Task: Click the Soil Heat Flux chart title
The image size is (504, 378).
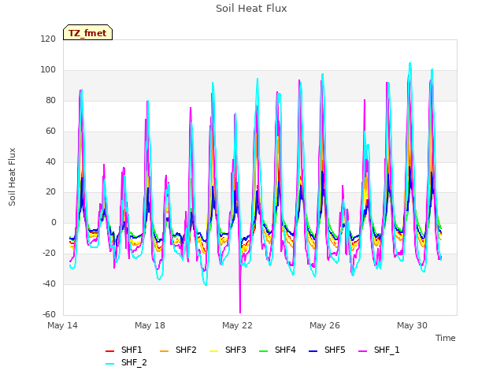Action: [251, 9]
